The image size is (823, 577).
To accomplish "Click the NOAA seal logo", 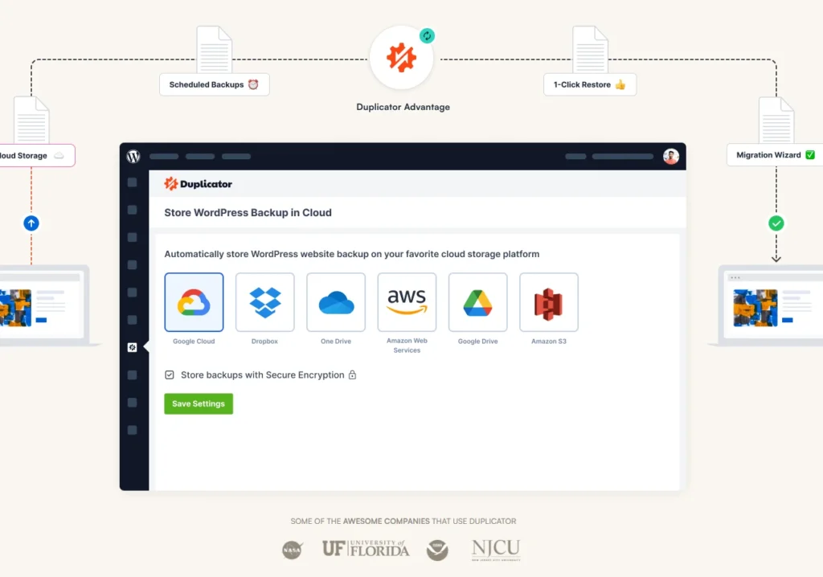I will (437, 550).
